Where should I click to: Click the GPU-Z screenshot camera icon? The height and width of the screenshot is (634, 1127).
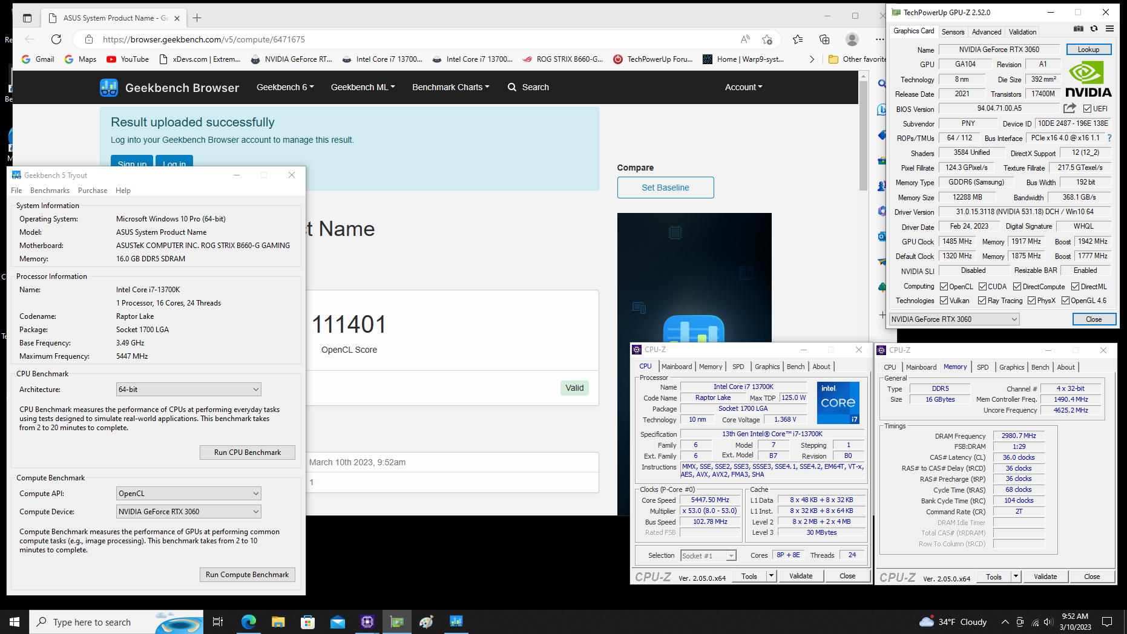(x=1079, y=28)
